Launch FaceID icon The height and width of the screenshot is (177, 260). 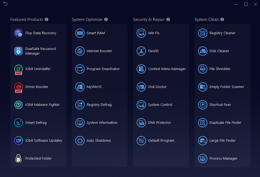coord(141,51)
